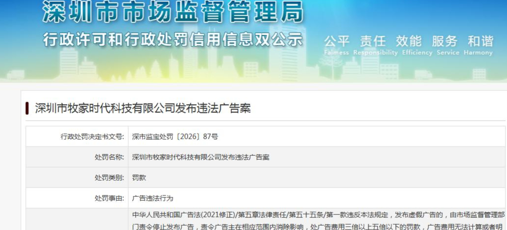Click the 深圳市市场监督管理局 banner title

pos(173,12)
